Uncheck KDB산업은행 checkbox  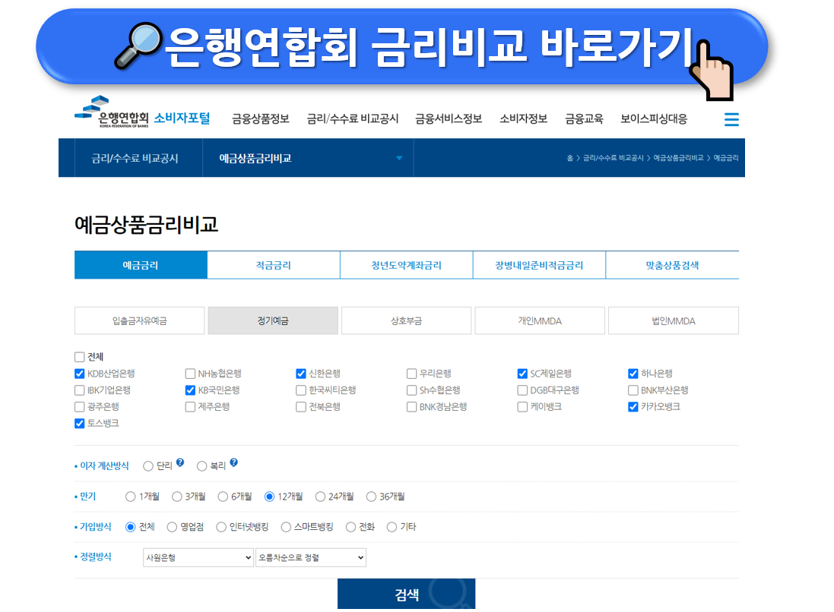(x=80, y=374)
